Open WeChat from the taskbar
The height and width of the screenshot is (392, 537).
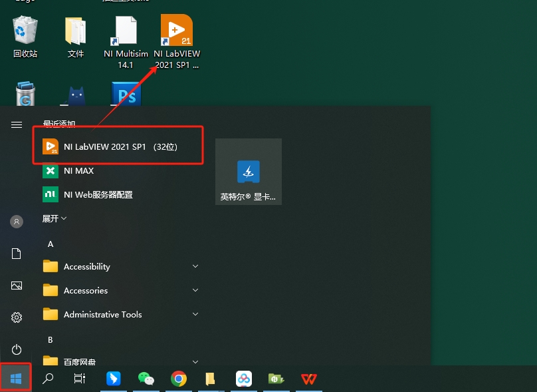pos(146,379)
